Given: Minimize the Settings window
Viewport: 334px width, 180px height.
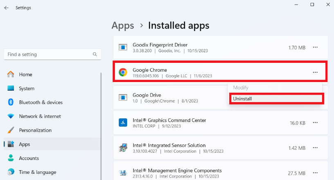Looking at the screenshot, I should 296,4.
